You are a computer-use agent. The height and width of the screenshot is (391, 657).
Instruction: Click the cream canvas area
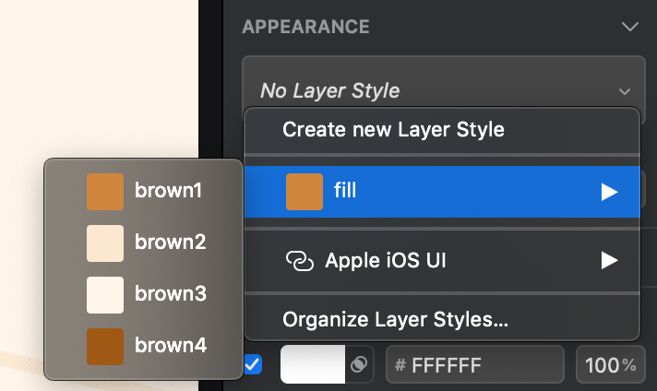(102, 74)
